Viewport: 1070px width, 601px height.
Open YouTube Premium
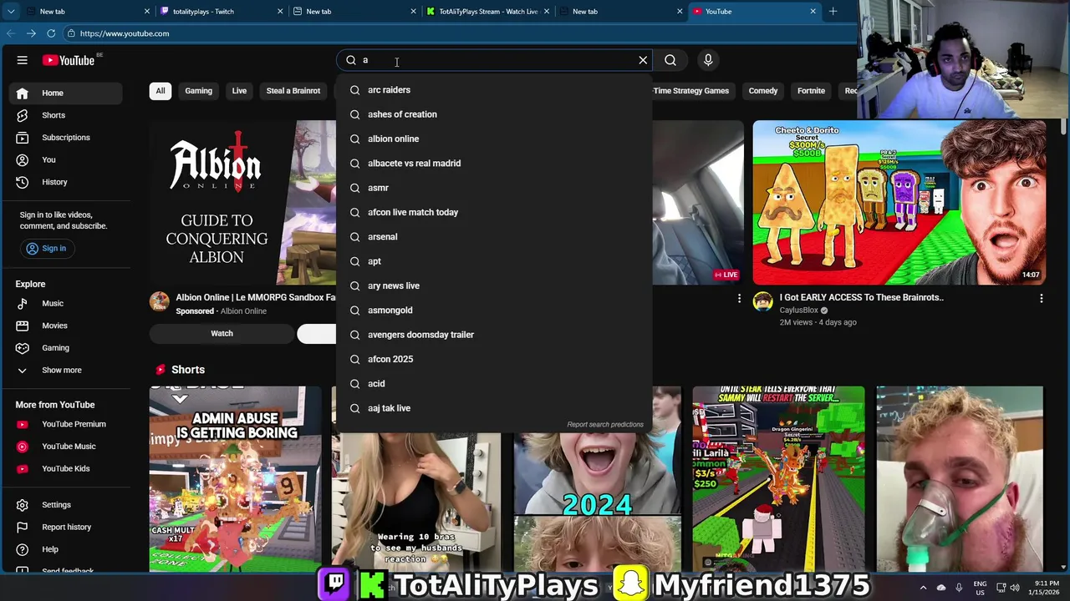[x=65, y=424]
